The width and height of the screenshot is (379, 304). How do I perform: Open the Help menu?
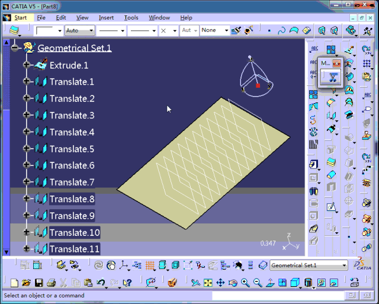point(186,18)
